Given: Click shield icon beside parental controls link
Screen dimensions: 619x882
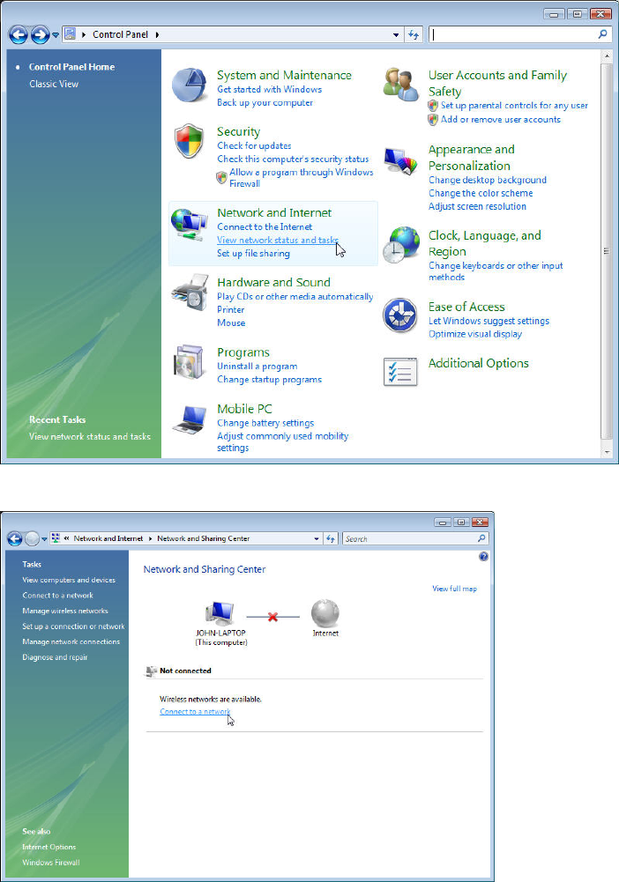Looking at the screenshot, I should (433, 106).
